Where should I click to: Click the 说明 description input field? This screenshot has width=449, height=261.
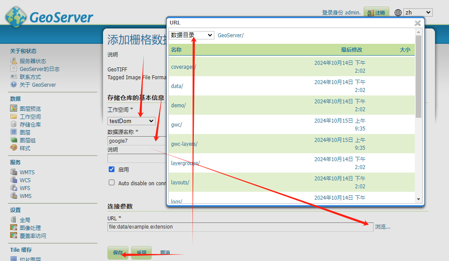[137, 159]
